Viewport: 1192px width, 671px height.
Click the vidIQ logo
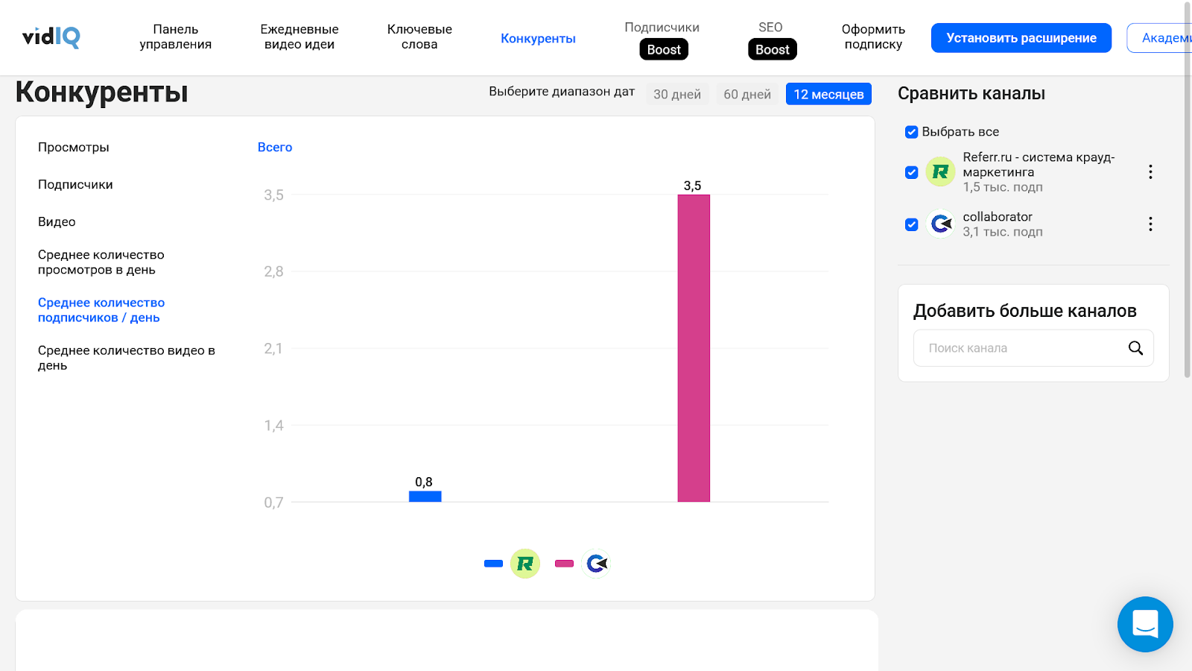(51, 37)
